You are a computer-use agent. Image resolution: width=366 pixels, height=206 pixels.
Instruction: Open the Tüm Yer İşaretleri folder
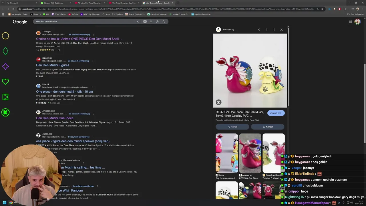click(356, 14)
